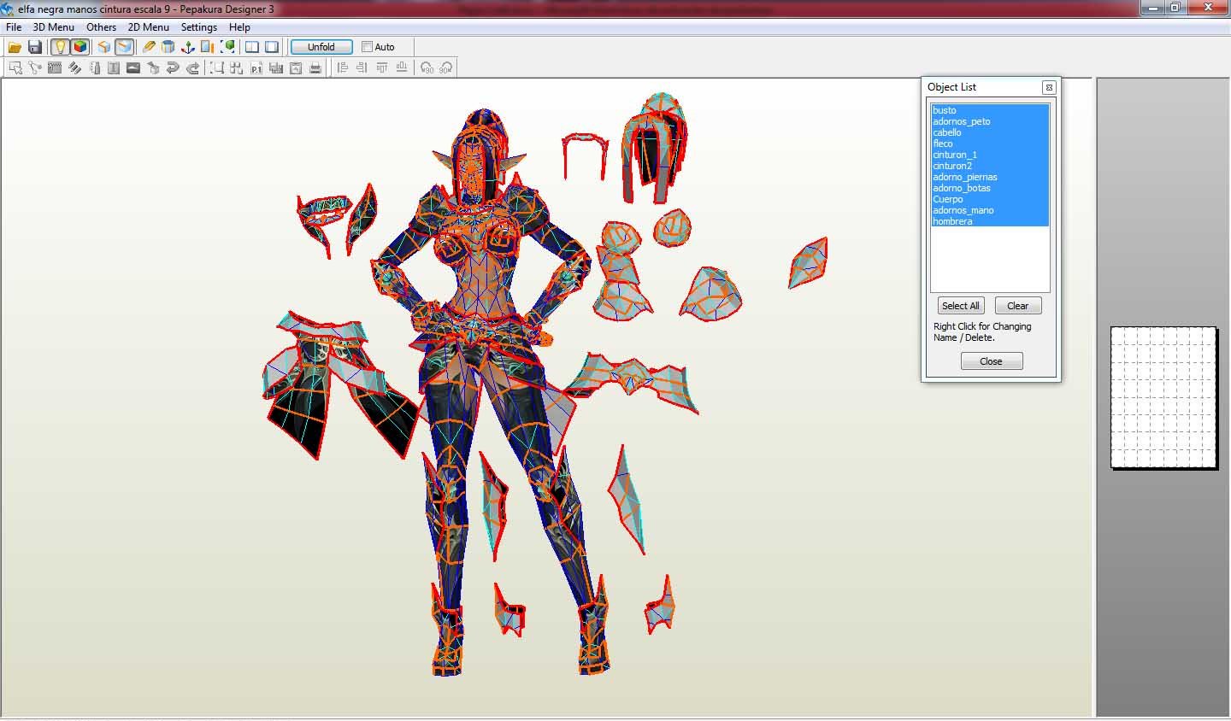The image size is (1231, 721).
Task: Switch to single-pane window layout
Action: 272,47
